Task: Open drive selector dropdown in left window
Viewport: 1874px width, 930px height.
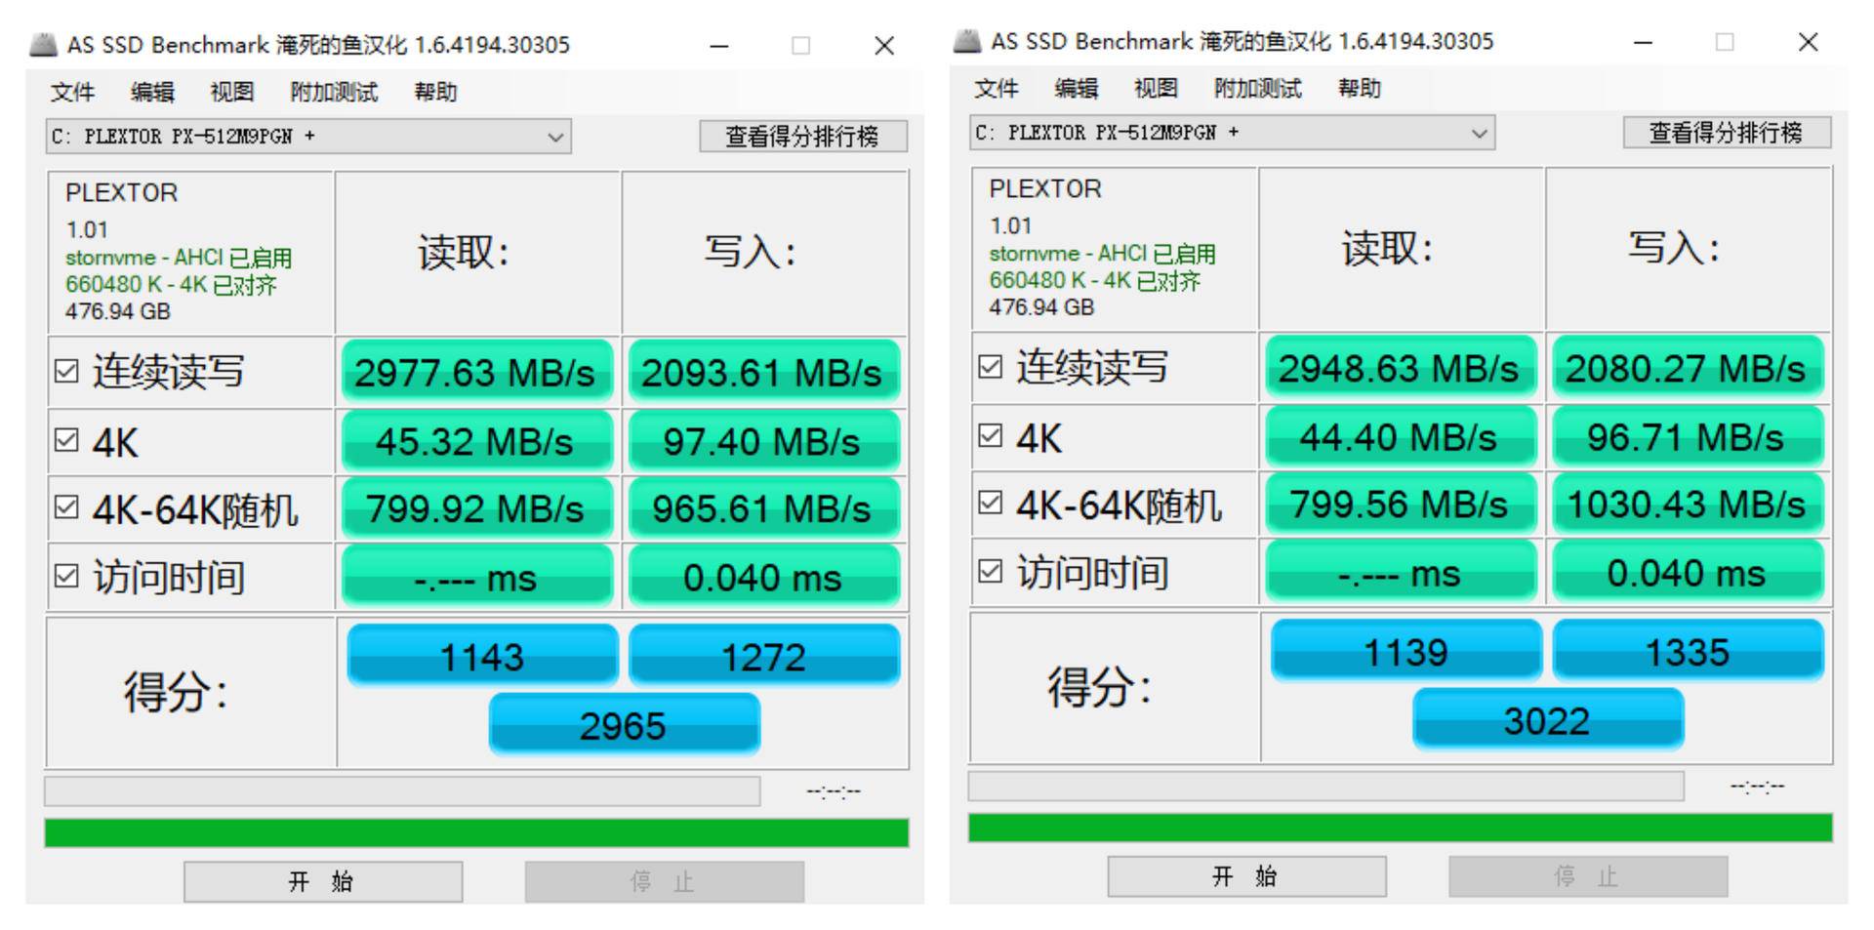Action: 308,137
